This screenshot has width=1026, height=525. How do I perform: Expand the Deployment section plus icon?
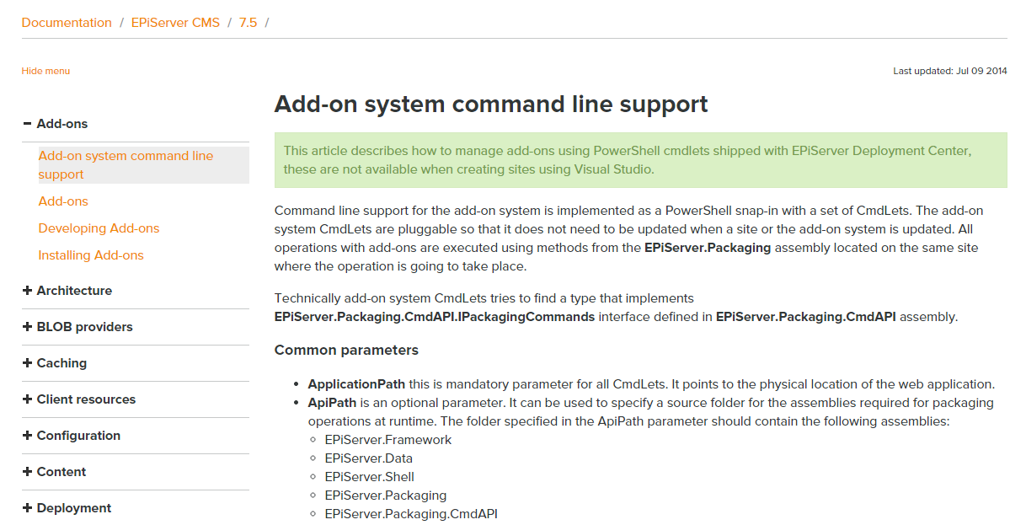pos(28,508)
